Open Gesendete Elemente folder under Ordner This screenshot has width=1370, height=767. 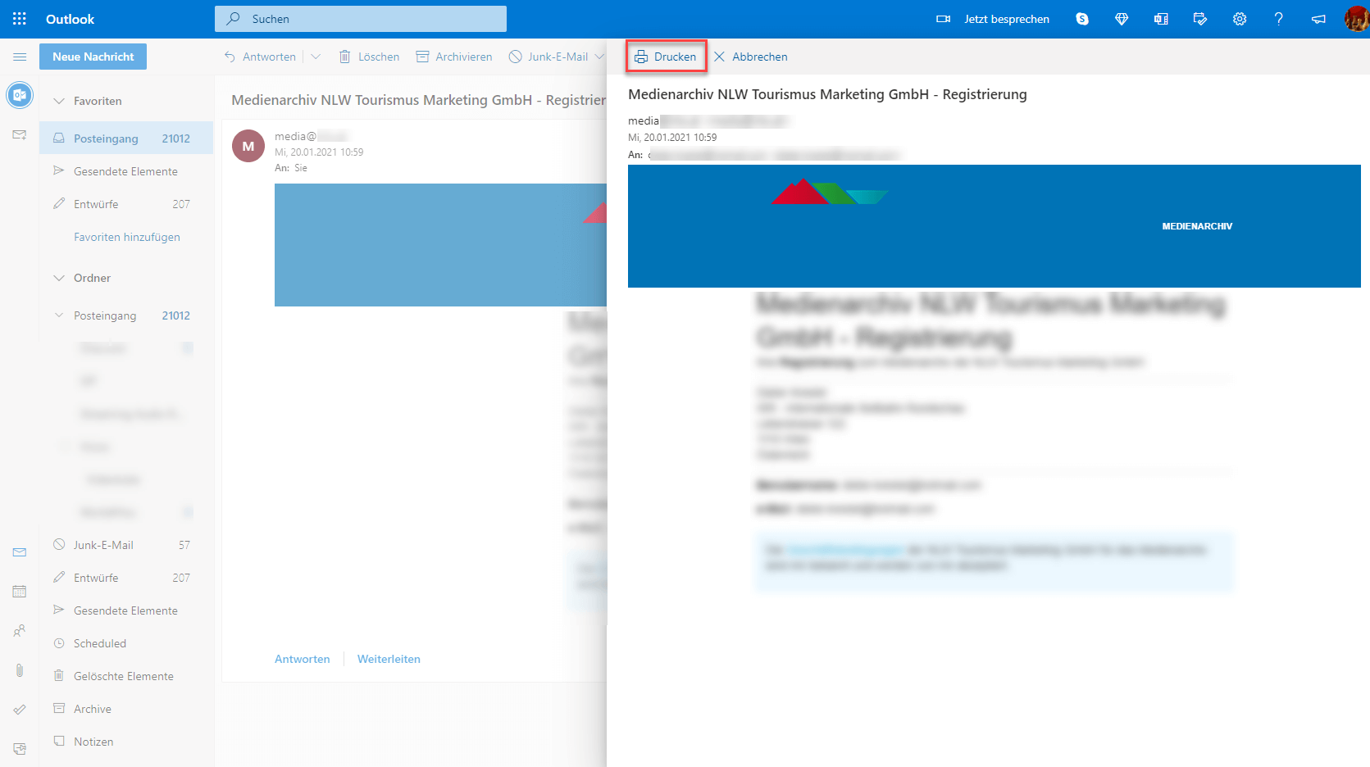(126, 610)
